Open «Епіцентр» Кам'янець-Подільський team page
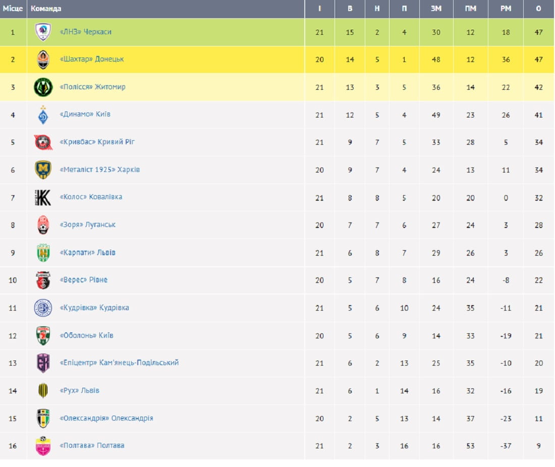 point(119,363)
